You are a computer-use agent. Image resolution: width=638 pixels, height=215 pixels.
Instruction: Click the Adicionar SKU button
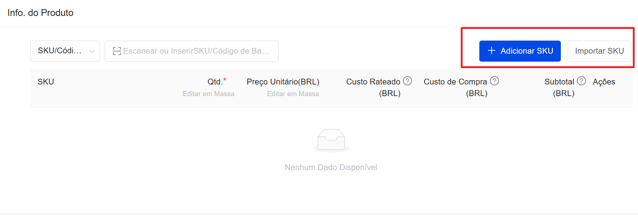(x=520, y=51)
